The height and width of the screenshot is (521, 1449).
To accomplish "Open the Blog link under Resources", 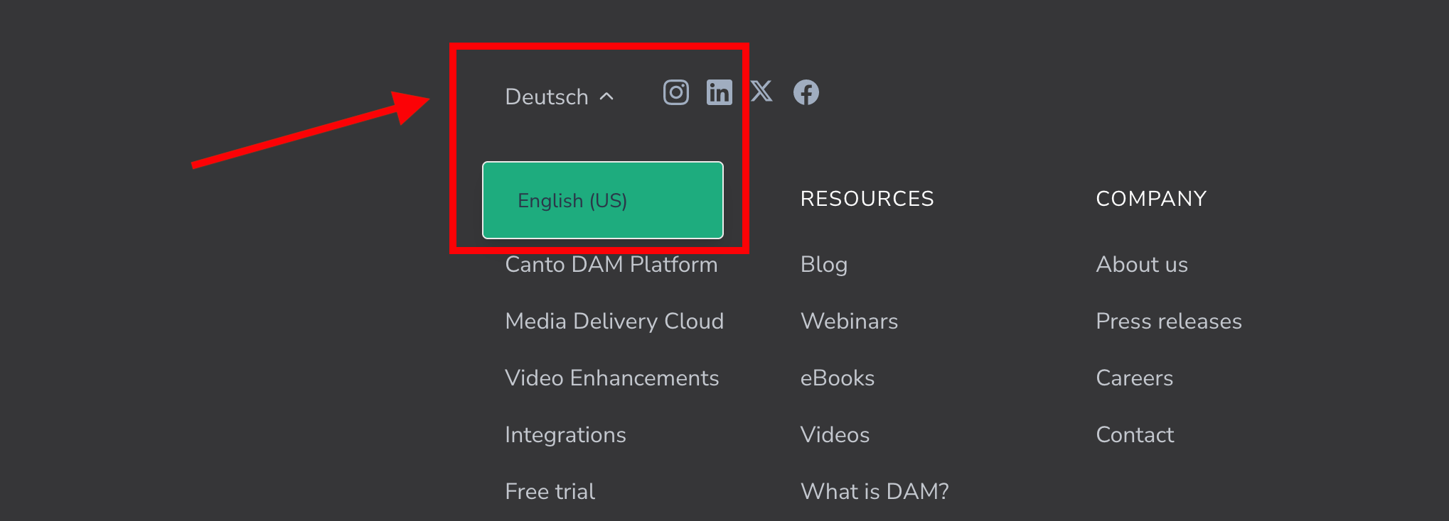I will tap(824, 264).
